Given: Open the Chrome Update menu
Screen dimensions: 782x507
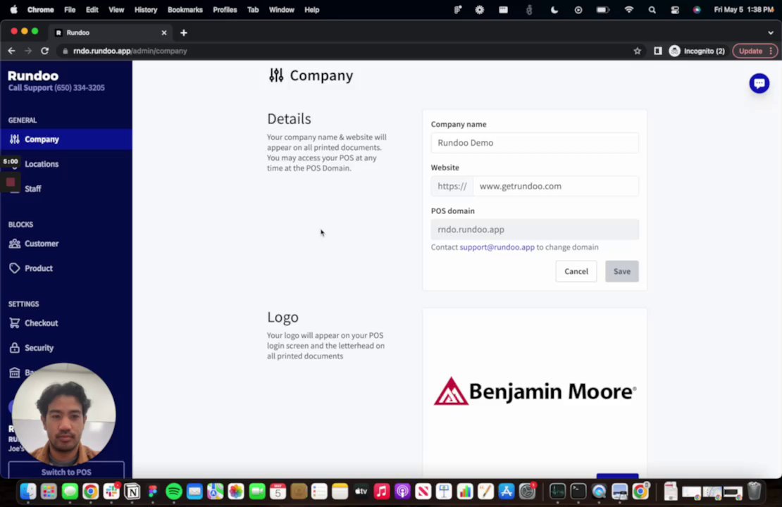Looking at the screenshot, I should click(755, 51).
